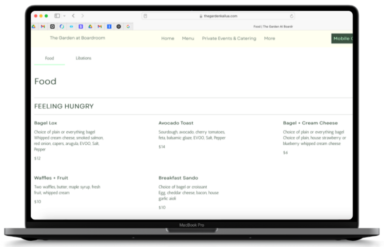
Task: Open the reader view icon in address bar
Action: [145, 16]
